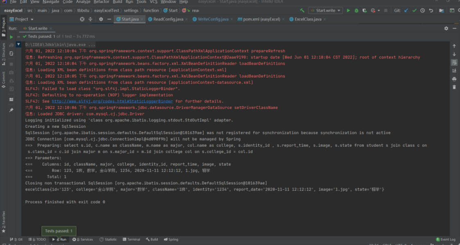
Task: Print console output with printer icon
Action: point(454,79)
